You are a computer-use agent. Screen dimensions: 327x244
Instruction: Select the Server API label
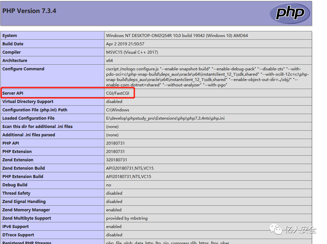pos(13,93)
